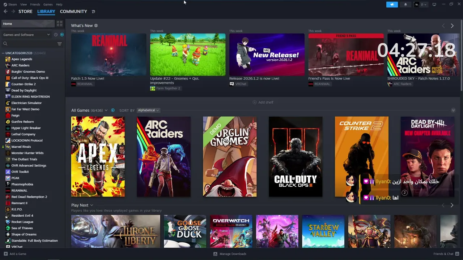Open Stardew Valley in Play Next
Screen dimensions: 463x260
[323, 231]
